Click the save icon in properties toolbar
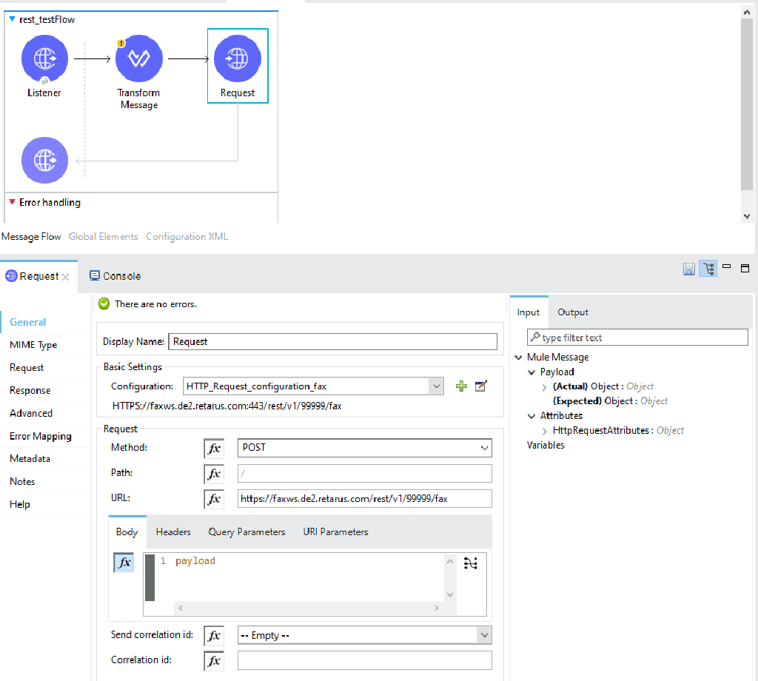 688,269
